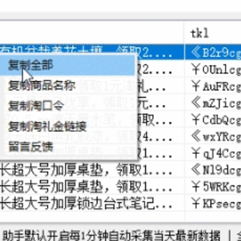
Task: Click status bar text 助手默认开启每1分钟自动采集
Action: coord(112,235)
